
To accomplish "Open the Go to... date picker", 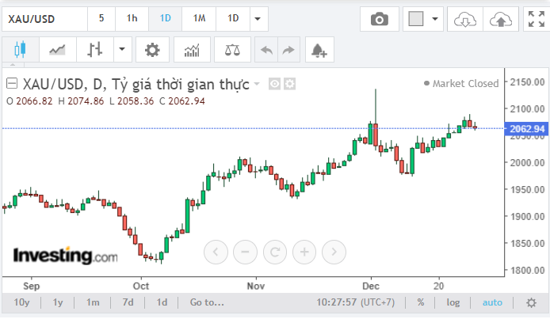I will tap(207, 302).
